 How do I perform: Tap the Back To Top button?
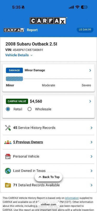click(x=48, y=177)
